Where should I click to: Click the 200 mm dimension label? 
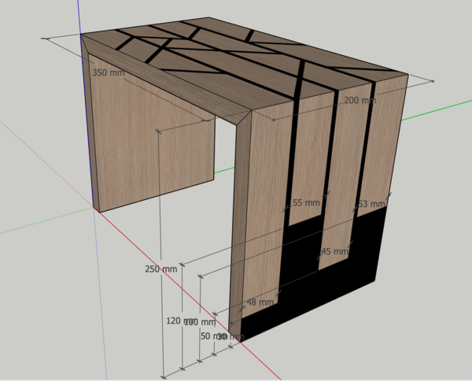pyautogui.click(x=360, y=101)
